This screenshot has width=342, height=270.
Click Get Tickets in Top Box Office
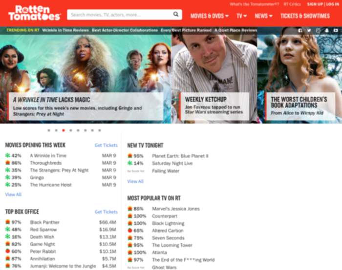(x=106, y=212)
